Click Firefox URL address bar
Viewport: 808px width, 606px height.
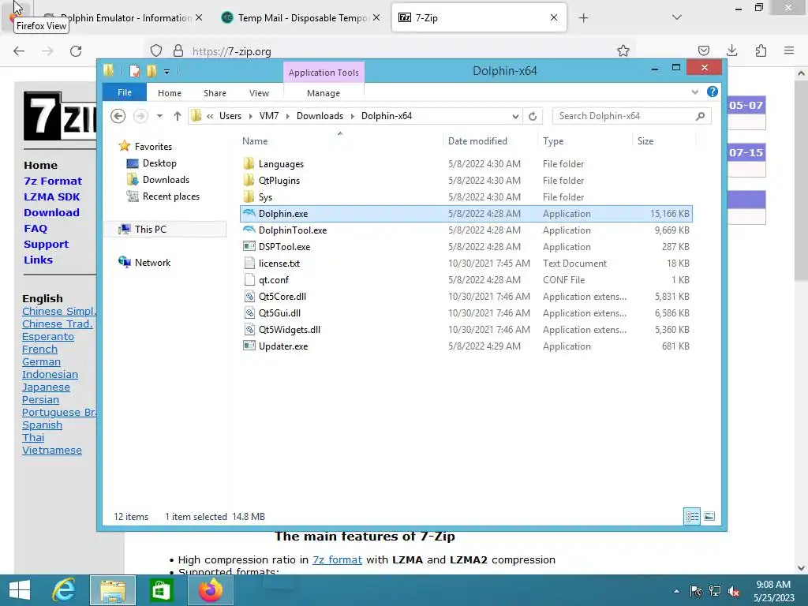click(391, 51)
